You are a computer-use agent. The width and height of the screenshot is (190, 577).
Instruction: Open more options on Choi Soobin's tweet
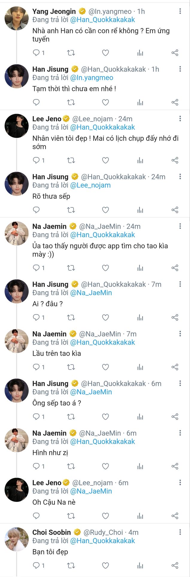[x=180, y=532]
